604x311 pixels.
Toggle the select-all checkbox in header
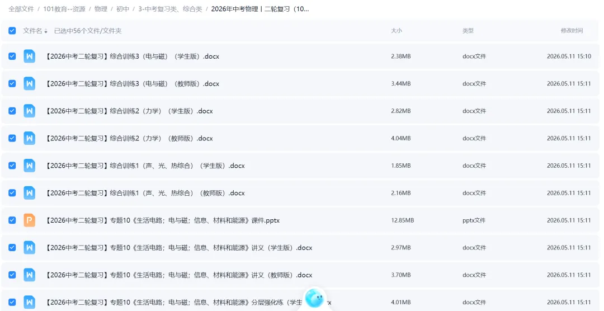[12, 31]
